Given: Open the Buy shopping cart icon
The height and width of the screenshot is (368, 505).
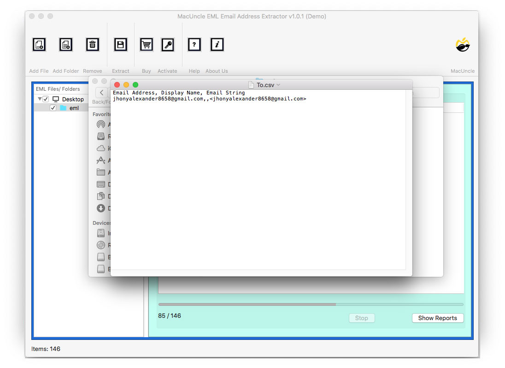Looking at the screenshot, I should [x=146, y=45].
